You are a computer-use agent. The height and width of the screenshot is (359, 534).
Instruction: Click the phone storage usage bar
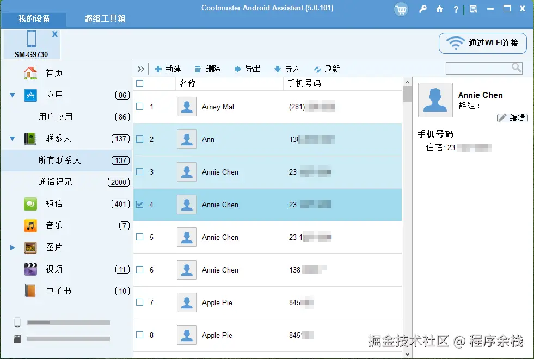[x=69, y=323]
